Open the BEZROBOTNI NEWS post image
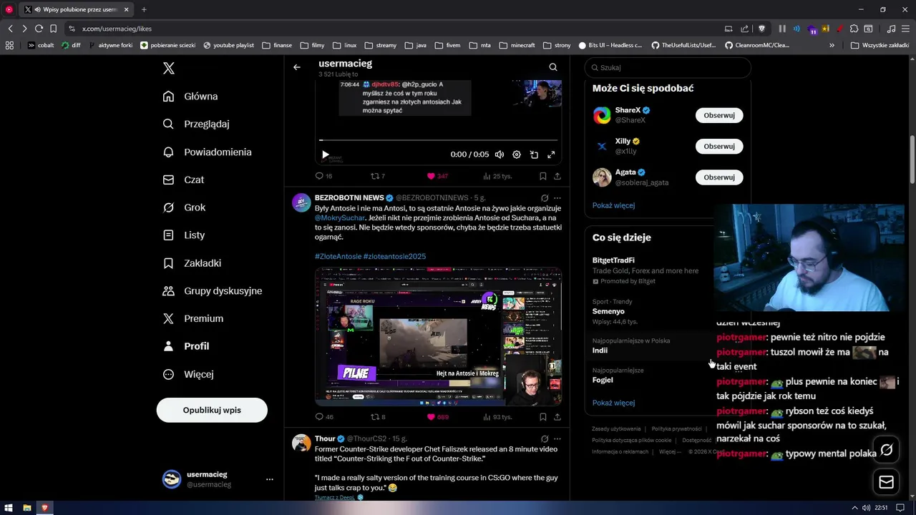916x515 pixels. click(x=438, y=337)
